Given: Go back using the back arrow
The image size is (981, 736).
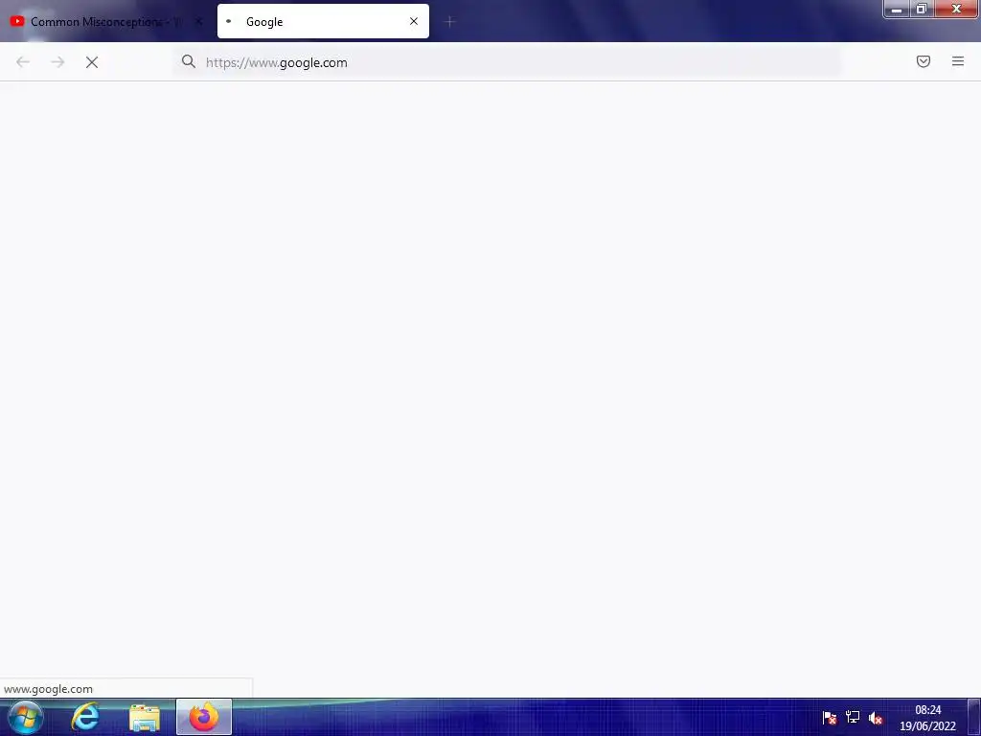Looking at the screenshot, I should pos(23,62).
